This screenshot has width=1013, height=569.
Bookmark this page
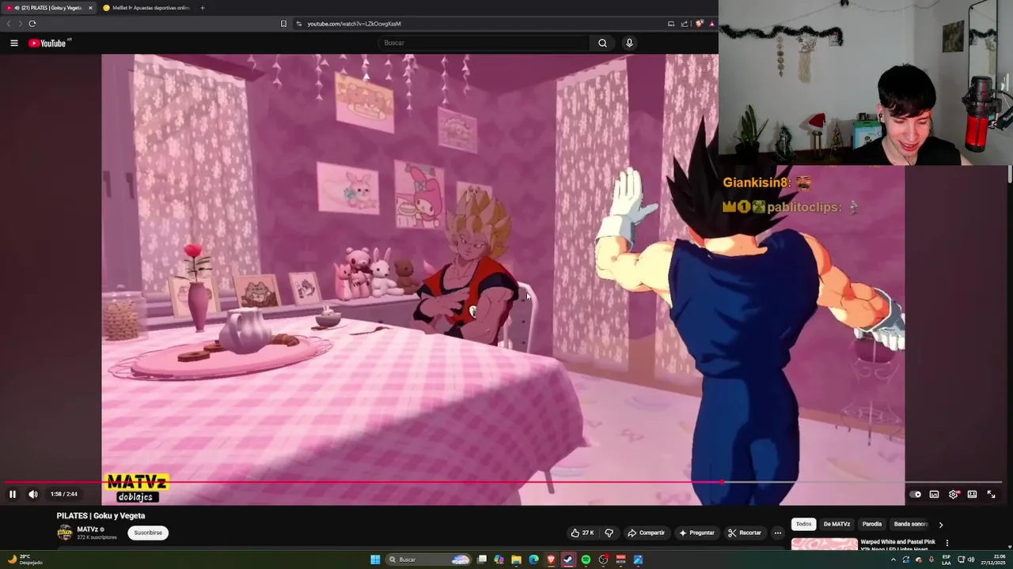point(283,24)
